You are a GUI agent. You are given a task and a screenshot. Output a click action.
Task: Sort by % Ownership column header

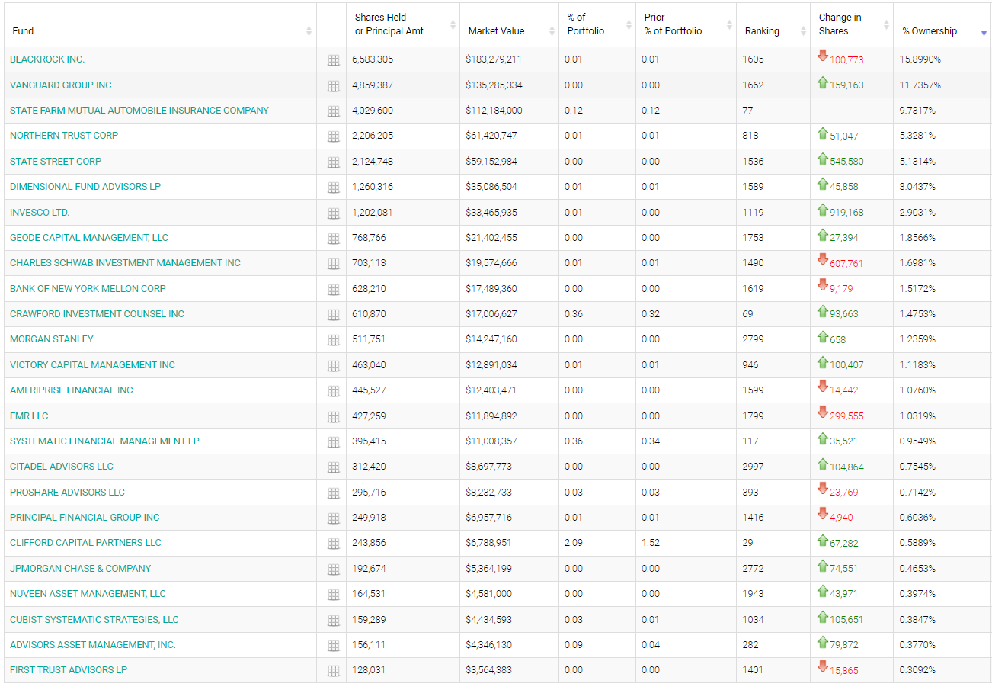(942, 25)
